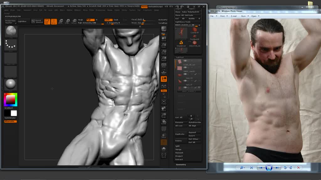Toggle the Rgb channel button

90,20
